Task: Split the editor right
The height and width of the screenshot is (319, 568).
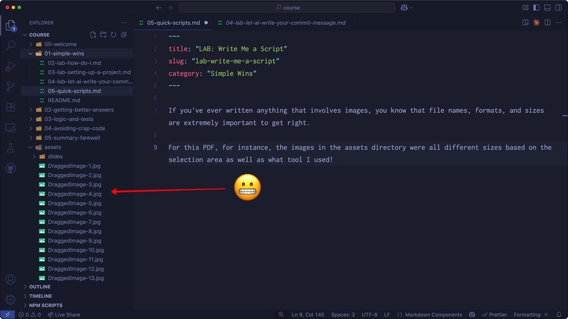Action: (x=547, y=22)
